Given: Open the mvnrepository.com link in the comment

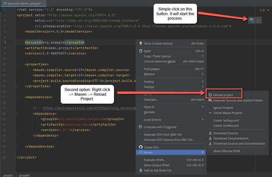Looking at the screenshot, I should [x=89, y=108].
